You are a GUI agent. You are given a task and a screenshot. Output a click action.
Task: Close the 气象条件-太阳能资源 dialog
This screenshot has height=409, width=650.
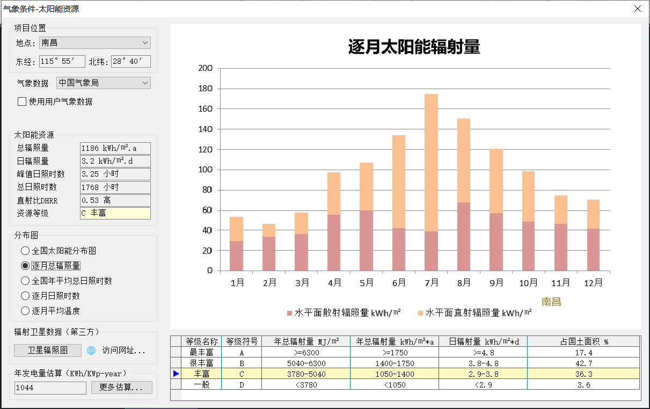tap(638, 9)
